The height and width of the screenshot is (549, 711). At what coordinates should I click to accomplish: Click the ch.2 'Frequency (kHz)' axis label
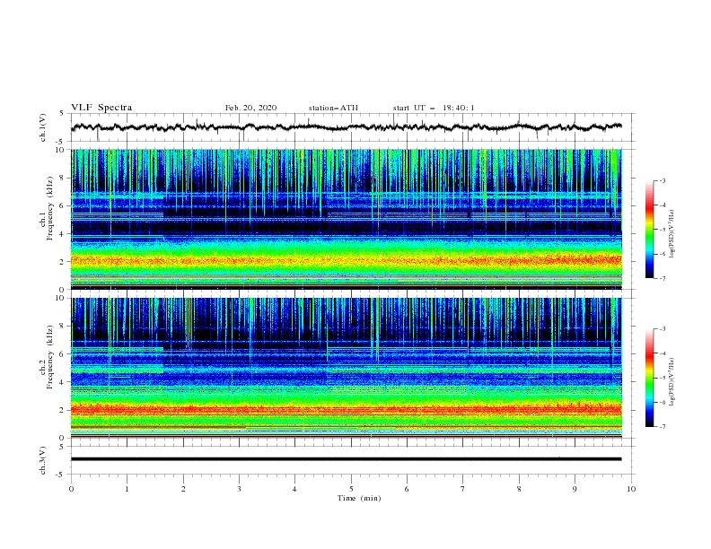point(49,357)
